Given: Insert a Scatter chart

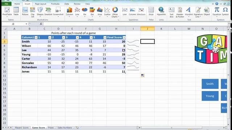Looking at the screenshot, I should (x=107, y=12).
